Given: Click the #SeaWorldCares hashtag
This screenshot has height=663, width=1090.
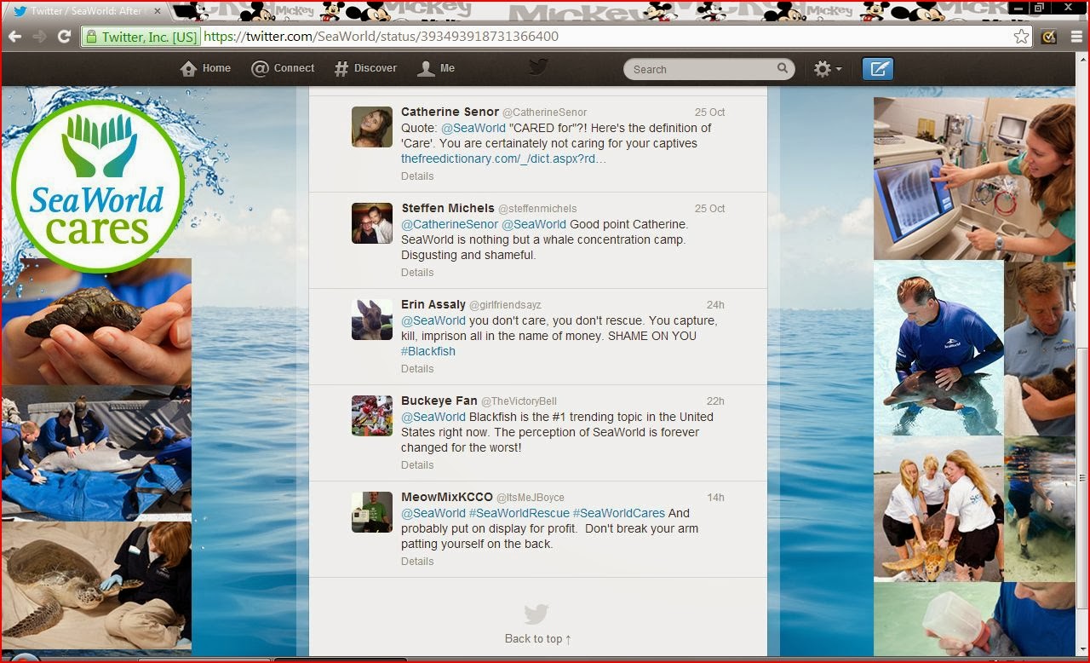Looking at the screenshot, I should click(618, 513).
